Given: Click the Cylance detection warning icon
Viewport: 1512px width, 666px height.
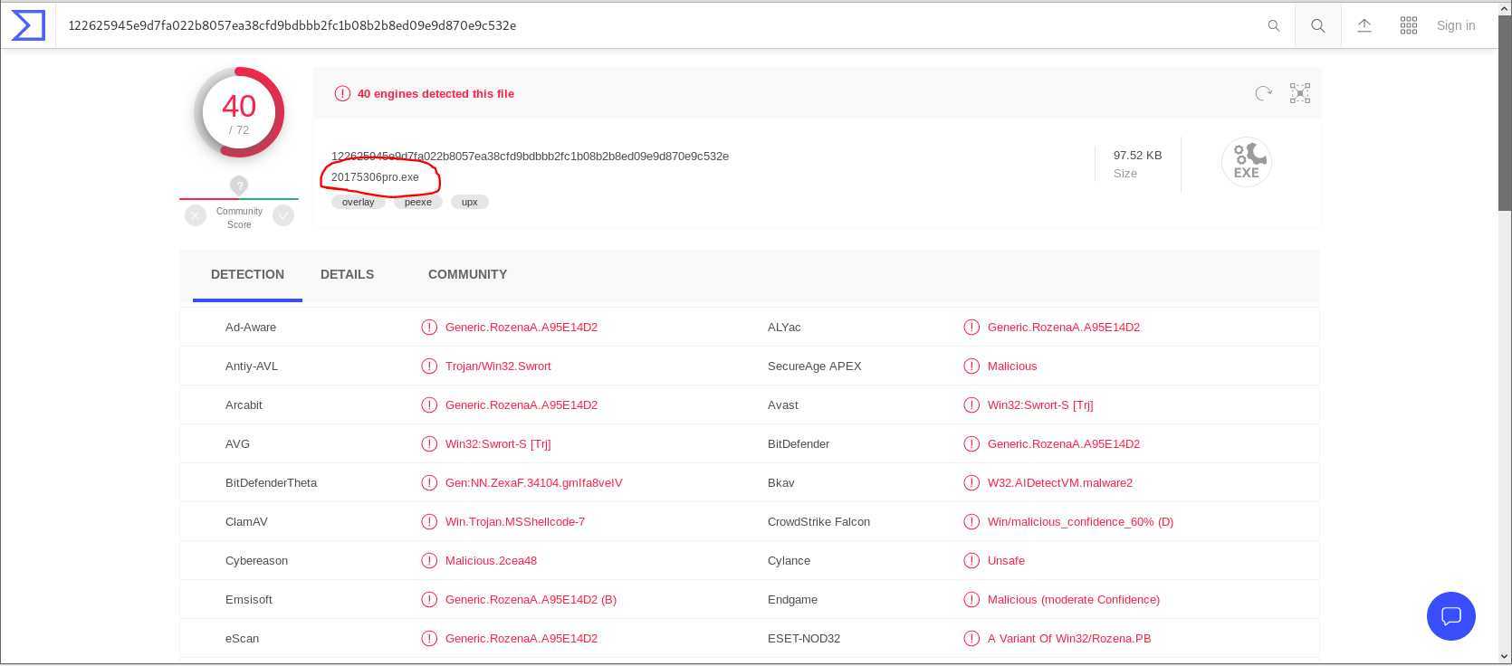Looking at the screenshot, I should point(971,561).
